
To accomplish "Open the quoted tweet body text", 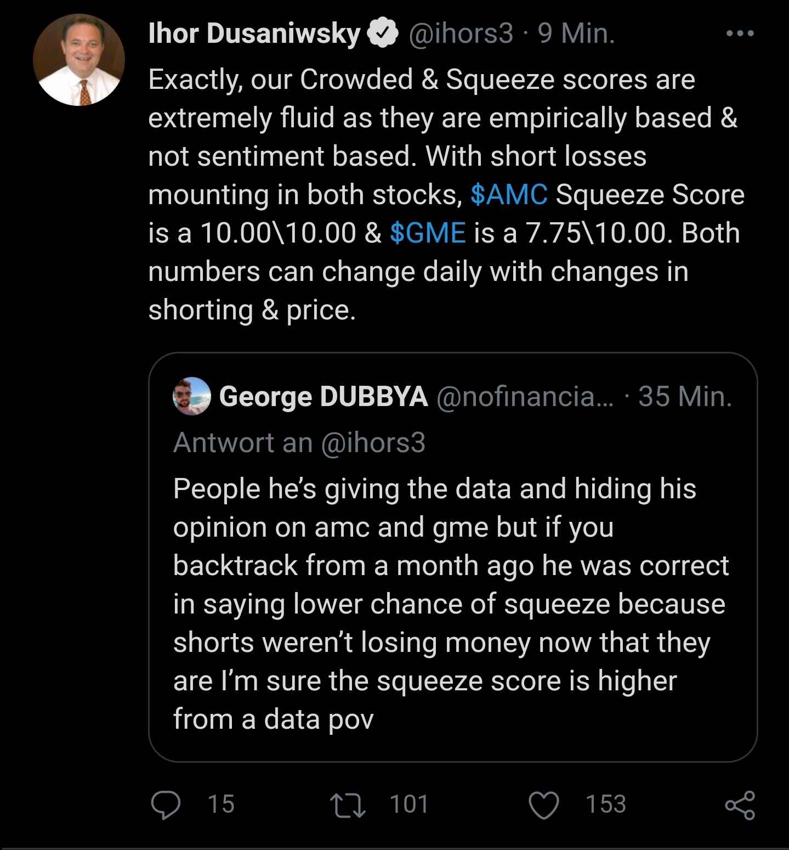I will (x=450, y=604).
